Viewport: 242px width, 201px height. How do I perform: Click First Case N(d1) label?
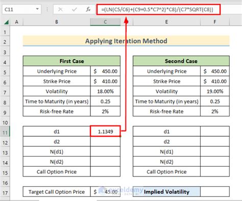coord(57,152)
